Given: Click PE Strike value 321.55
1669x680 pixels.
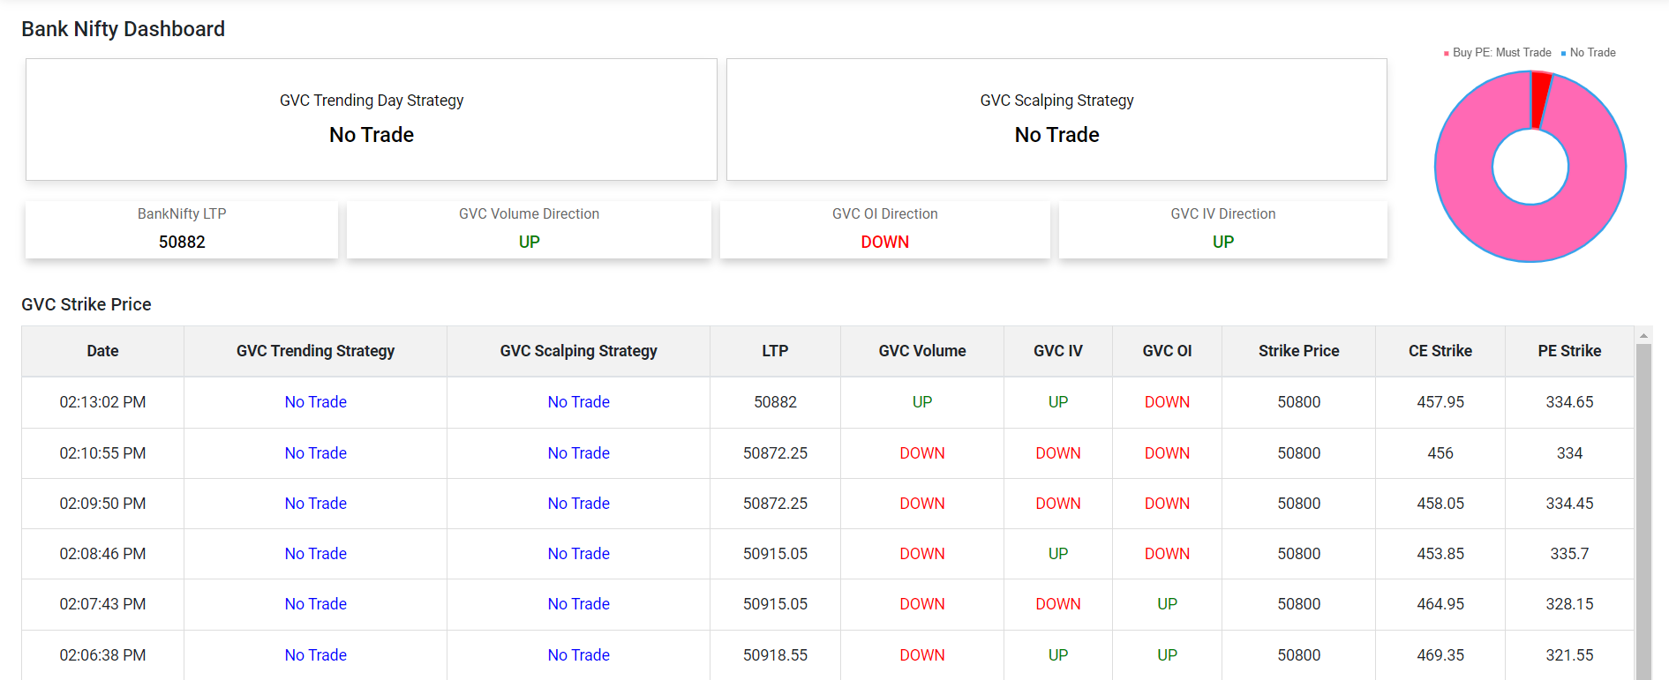Looking at the screenshot, I should coord(1569,655).
